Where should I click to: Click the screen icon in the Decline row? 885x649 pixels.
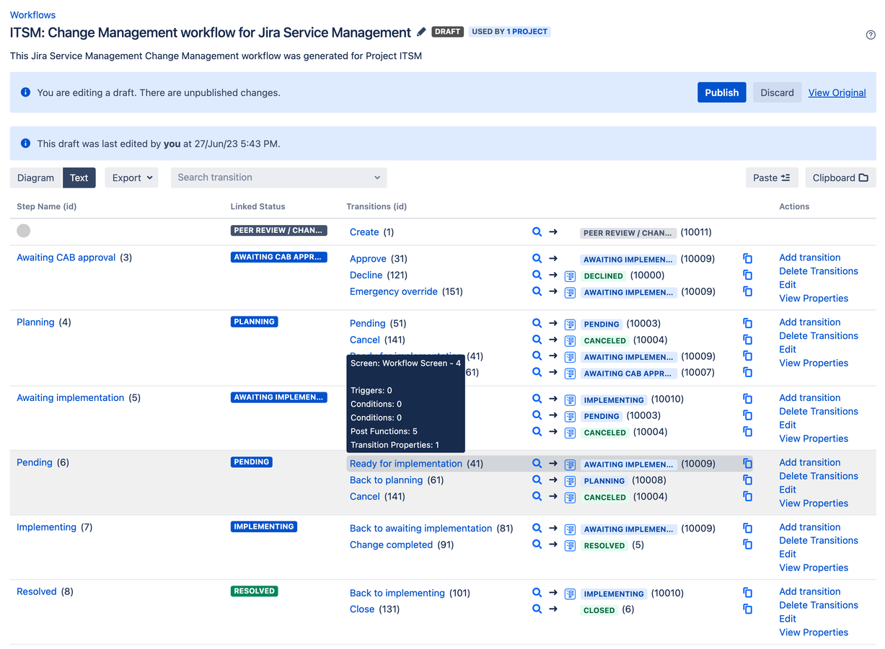tap(570, 275)
